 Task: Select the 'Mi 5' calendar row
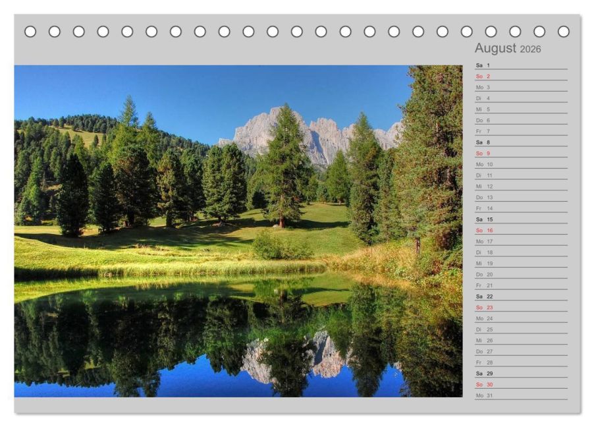click(x=522, y=109)
